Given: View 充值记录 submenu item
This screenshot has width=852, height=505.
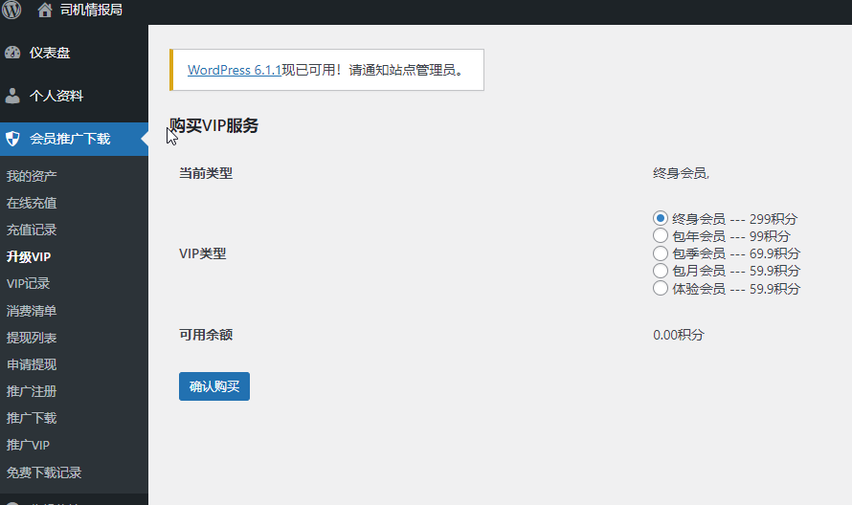Looking at the screenshot, I should pyautogui.click(x=32, y=230).
